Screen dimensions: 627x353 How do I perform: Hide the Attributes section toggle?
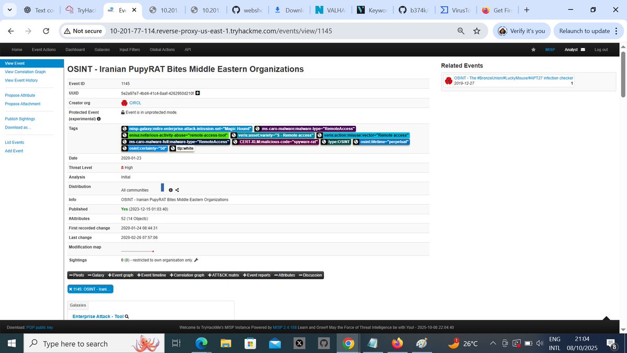click(285, 275)
